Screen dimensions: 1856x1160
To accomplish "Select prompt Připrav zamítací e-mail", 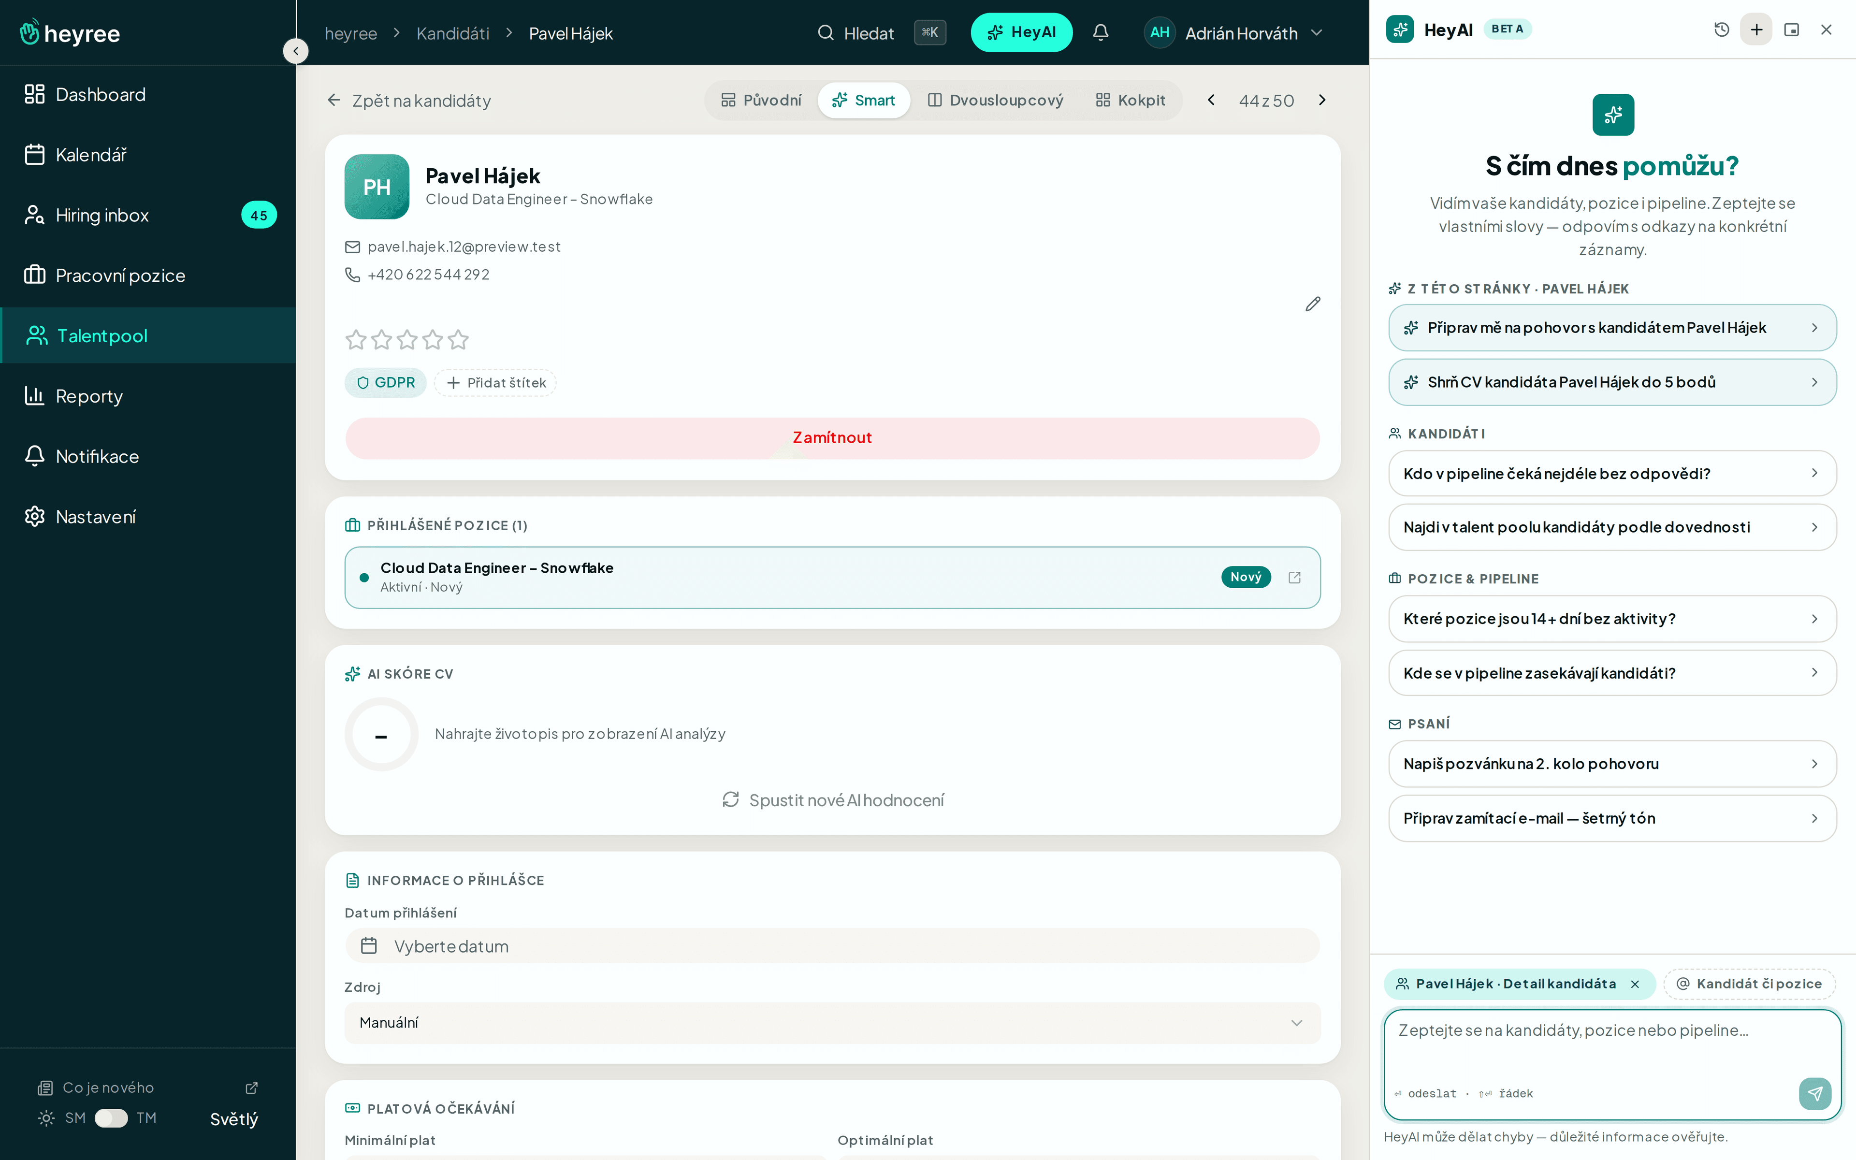I will click(x=1612, y=818).
